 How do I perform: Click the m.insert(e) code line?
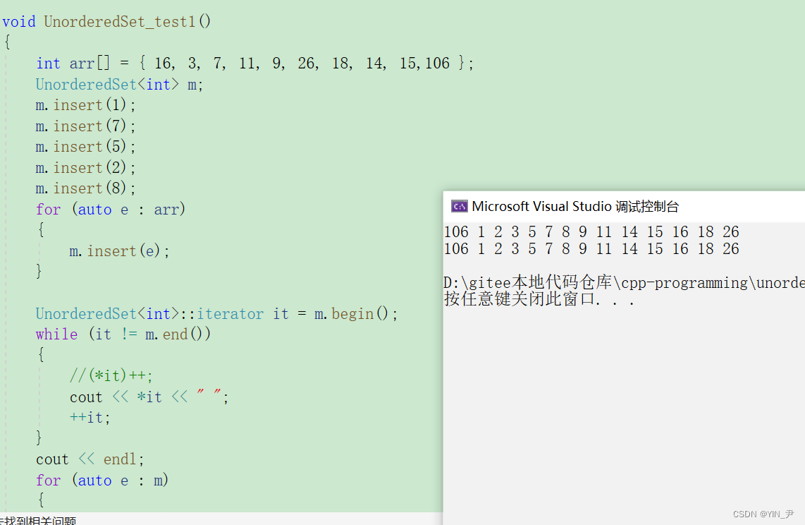(x=119, y=251)
